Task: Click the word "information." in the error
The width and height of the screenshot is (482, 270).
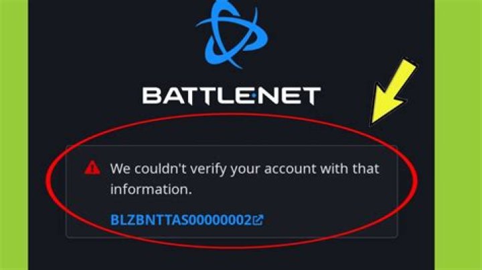Action: click(151, 189)
